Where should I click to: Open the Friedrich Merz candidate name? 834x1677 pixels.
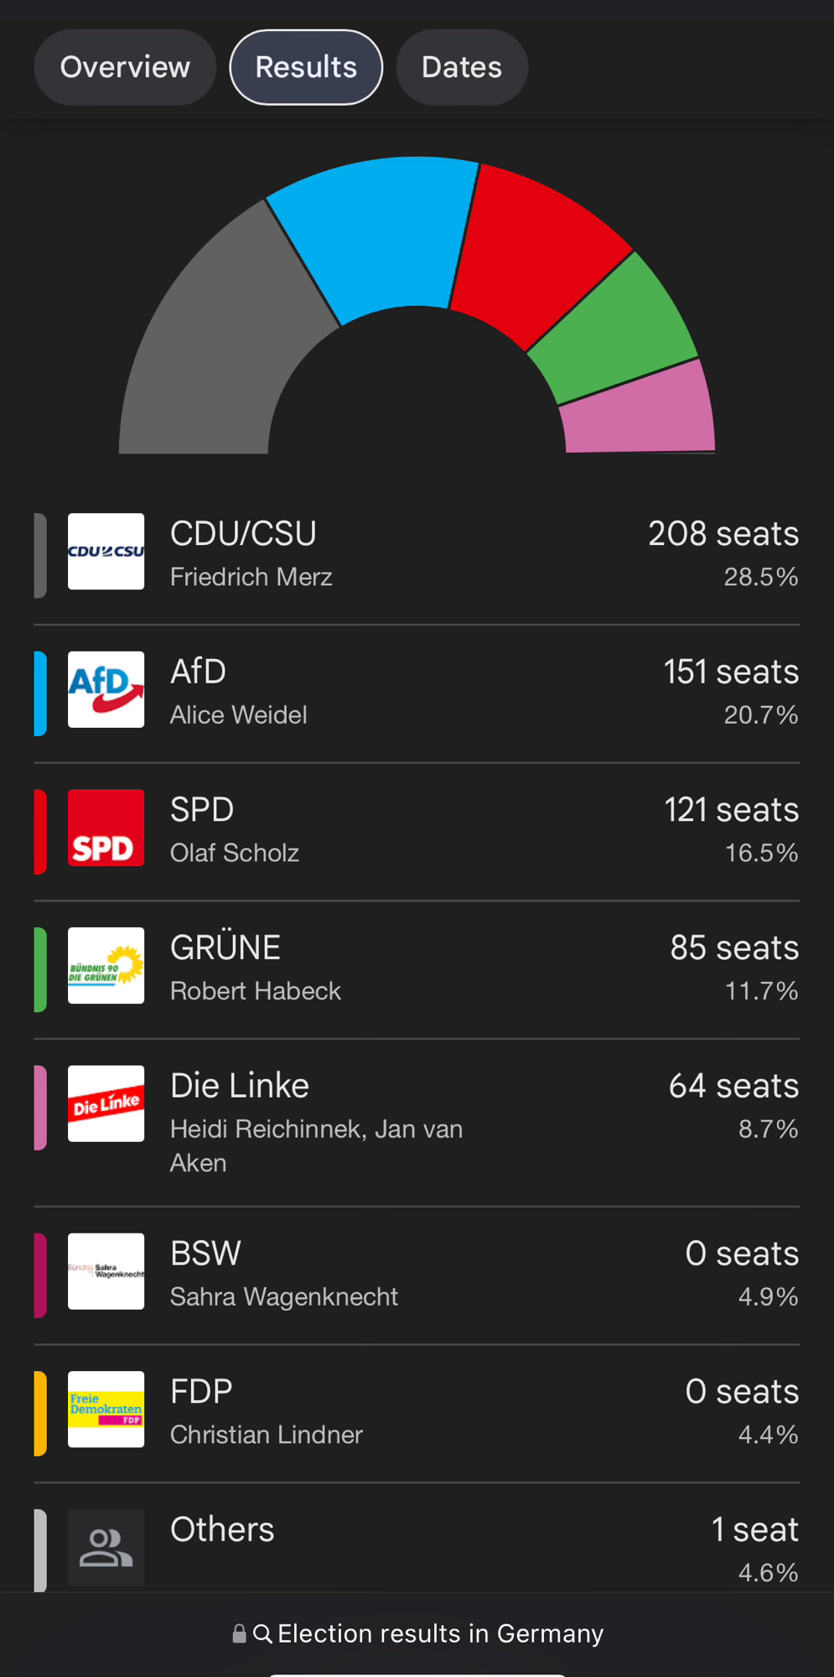pyautogui.click(x=251, y=577)
